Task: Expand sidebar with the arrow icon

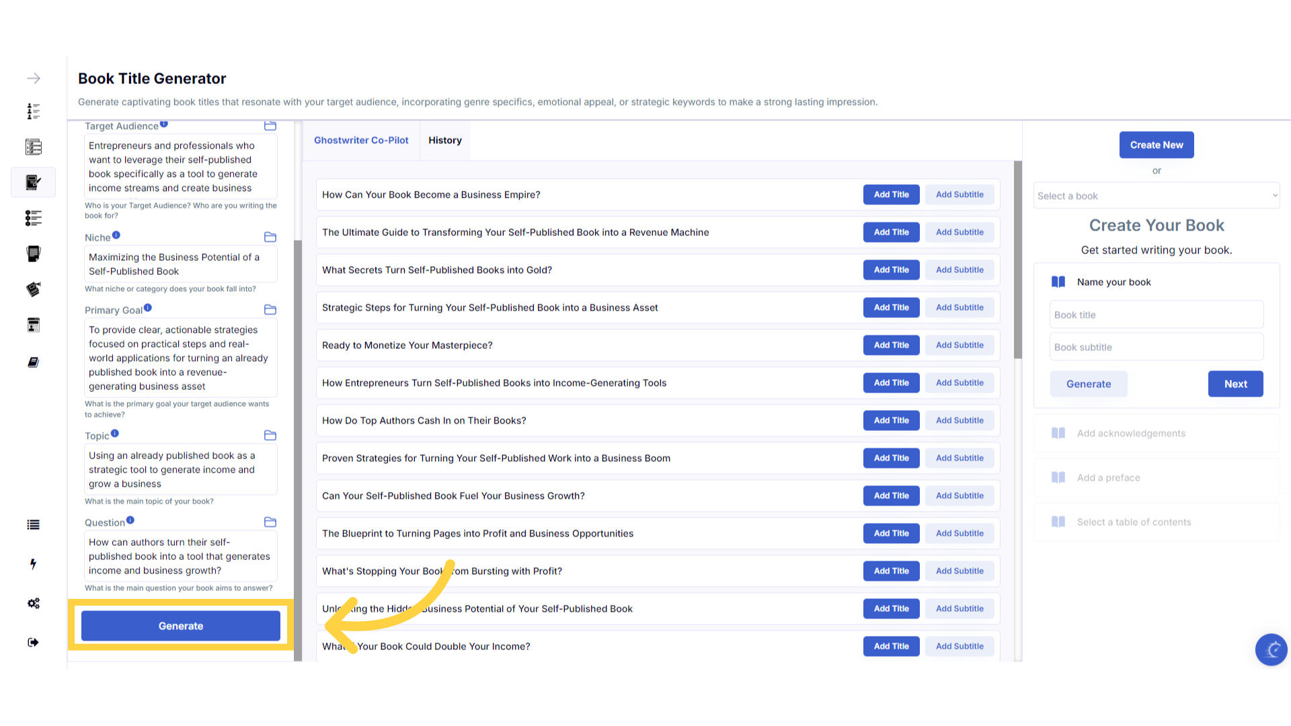Action: point(34,79)
